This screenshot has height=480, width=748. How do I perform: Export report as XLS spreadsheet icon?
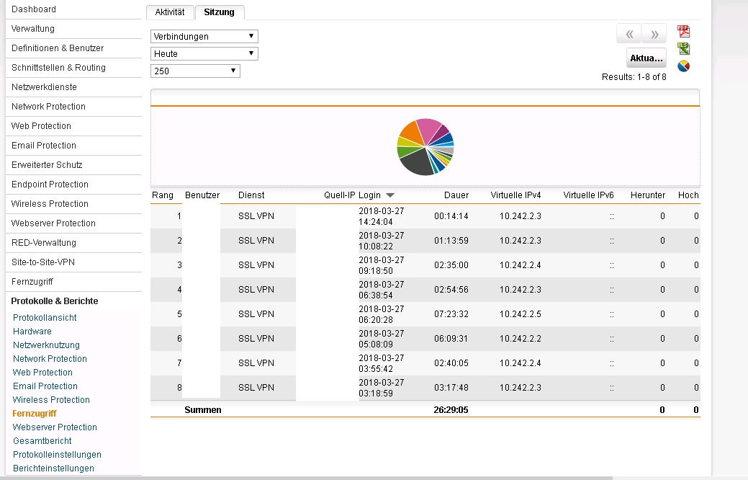[x=684, y=49]
